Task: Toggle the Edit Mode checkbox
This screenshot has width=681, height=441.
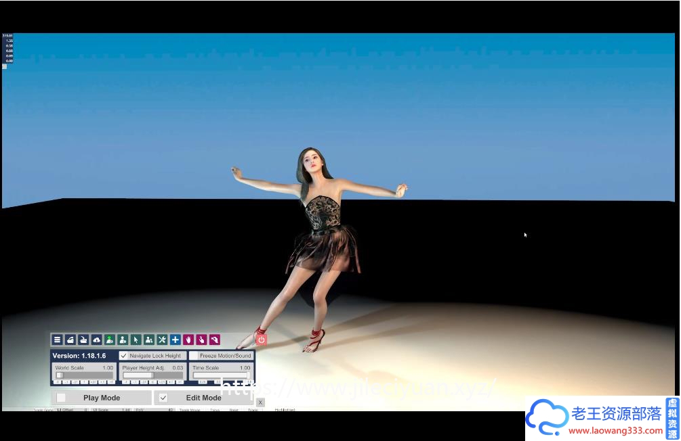Action: click(163, 398)
